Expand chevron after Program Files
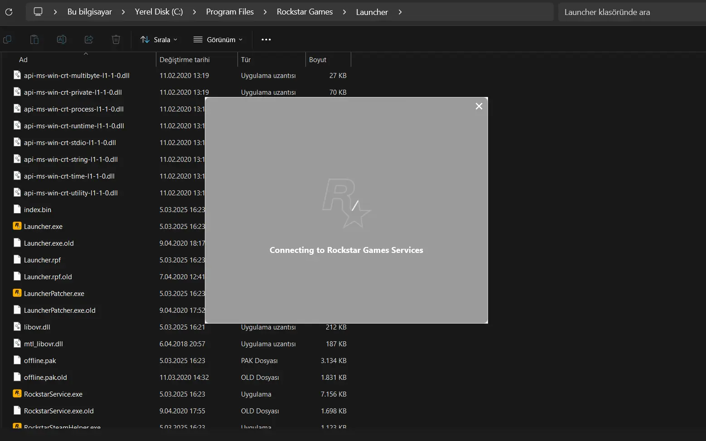The width and height of the screenshot is (706, 441). [x=265, y=12]
